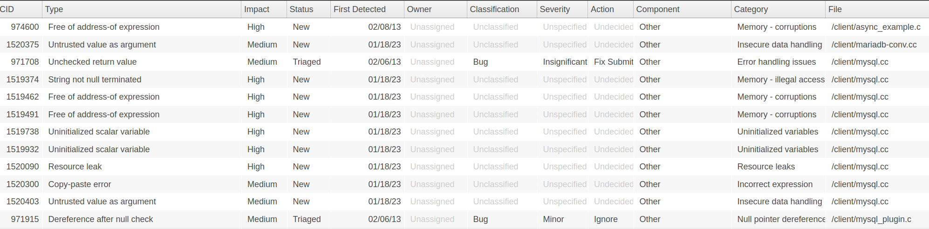The width and height of the screenshot is (929, 229).
Task: Sort the table by CID column header
Action: (7, 9)
